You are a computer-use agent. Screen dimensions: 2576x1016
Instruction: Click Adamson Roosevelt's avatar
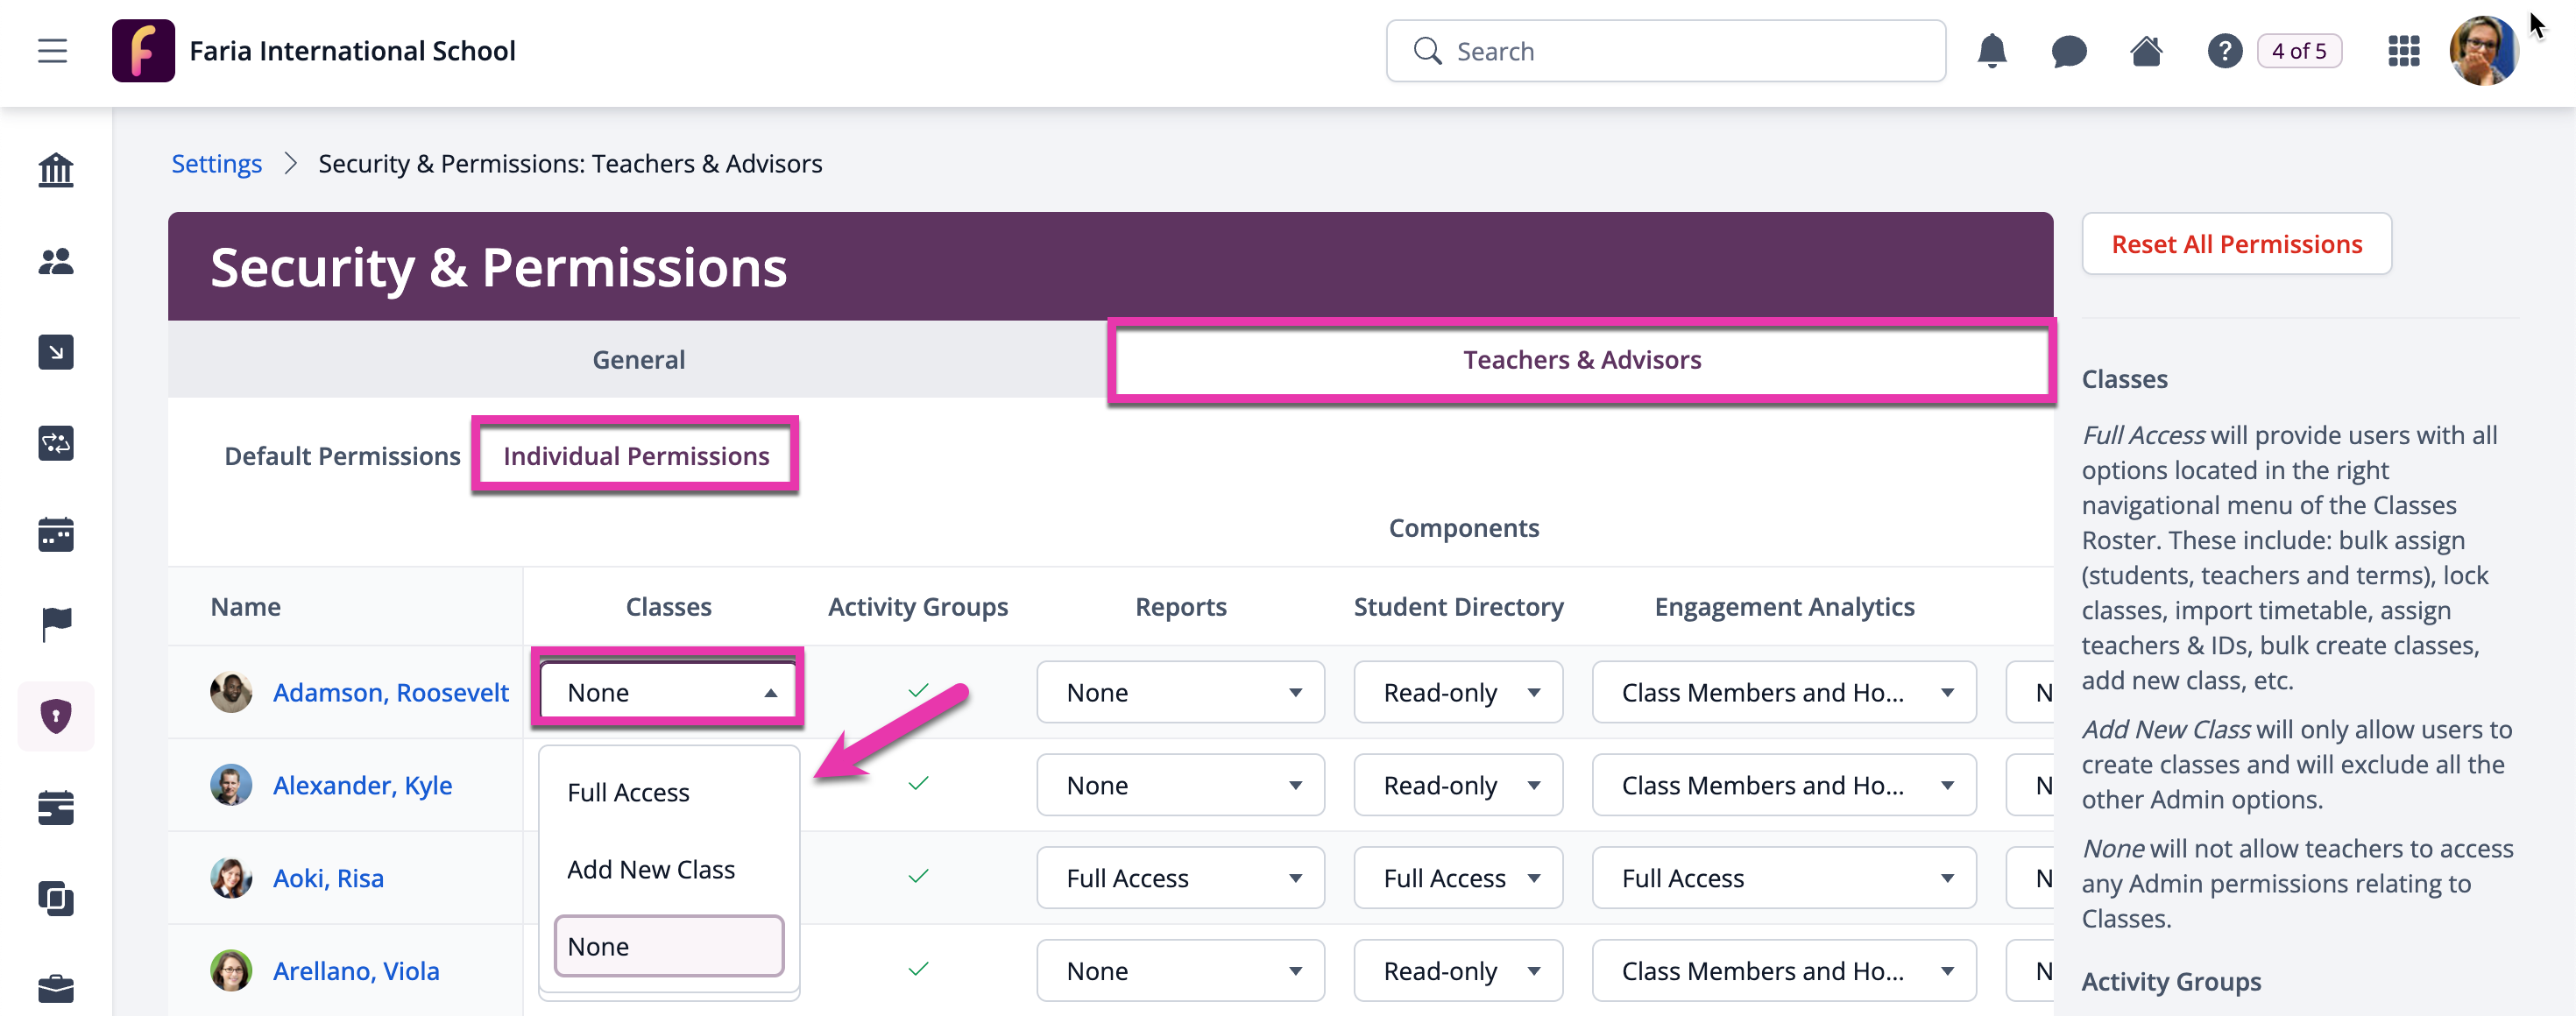coord(231,692)
